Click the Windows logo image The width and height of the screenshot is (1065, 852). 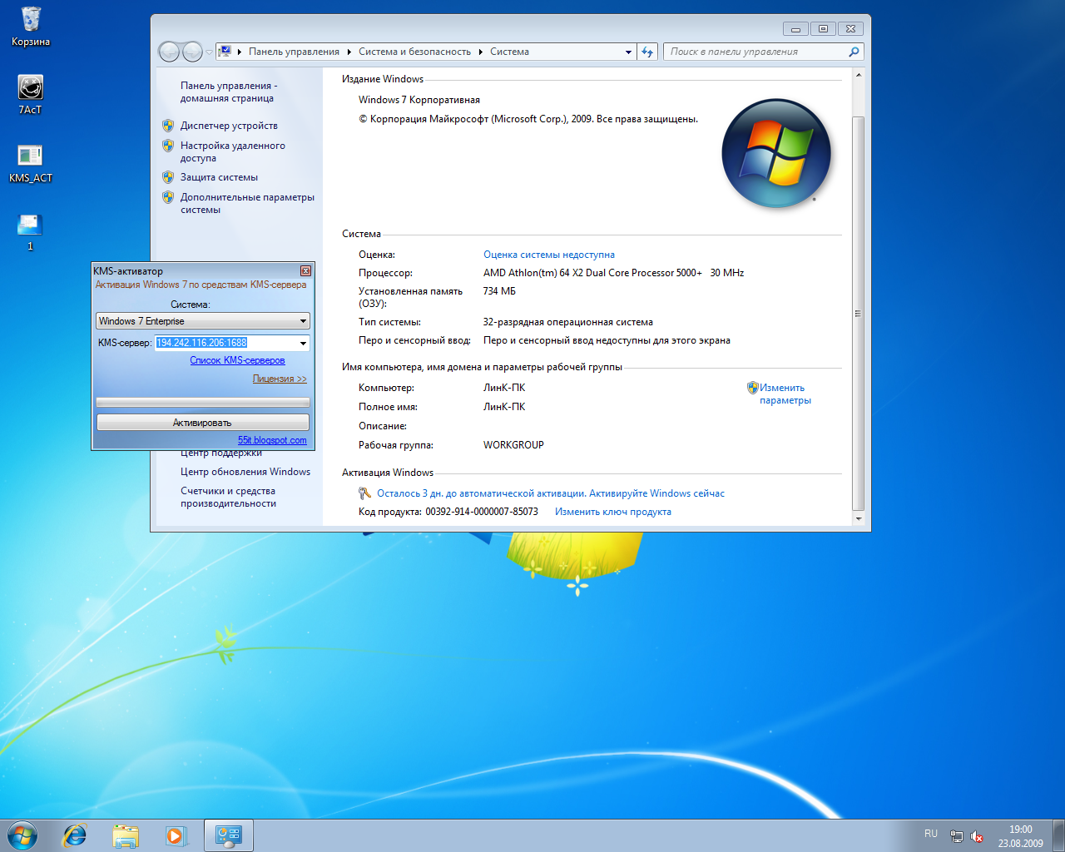tap(775, 153)
